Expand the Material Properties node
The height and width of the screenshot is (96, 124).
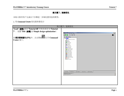66,56
